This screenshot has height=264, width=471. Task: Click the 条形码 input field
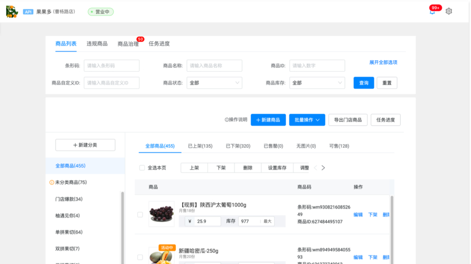pos(111,65)
